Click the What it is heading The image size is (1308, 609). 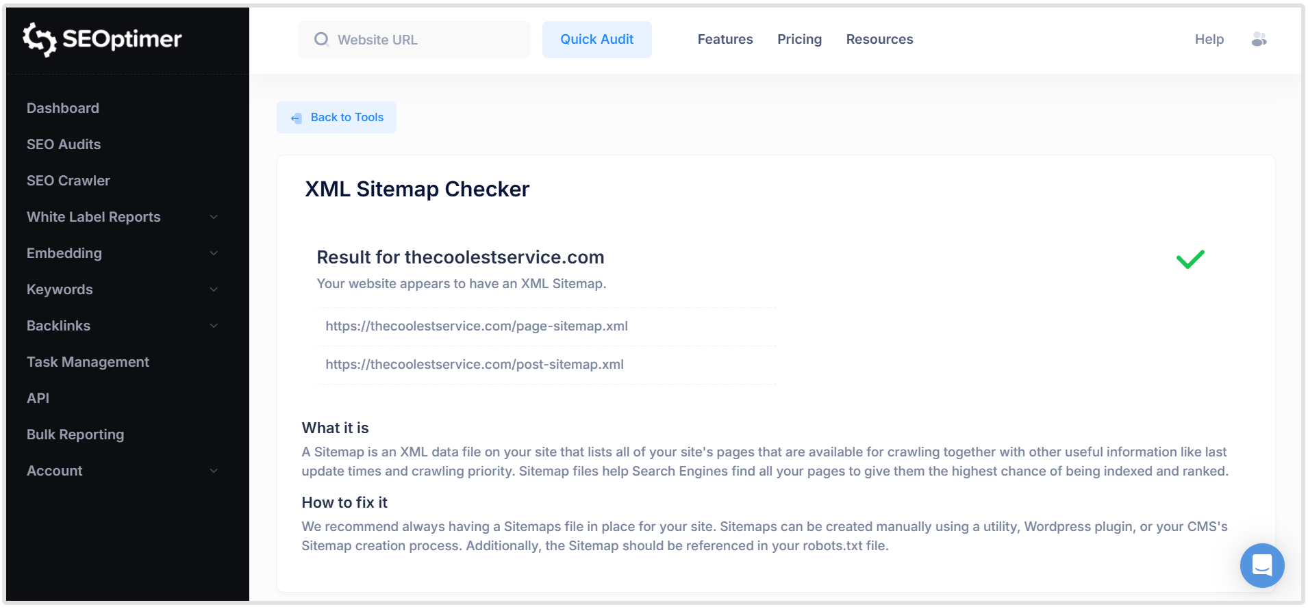tap(336, 428)
